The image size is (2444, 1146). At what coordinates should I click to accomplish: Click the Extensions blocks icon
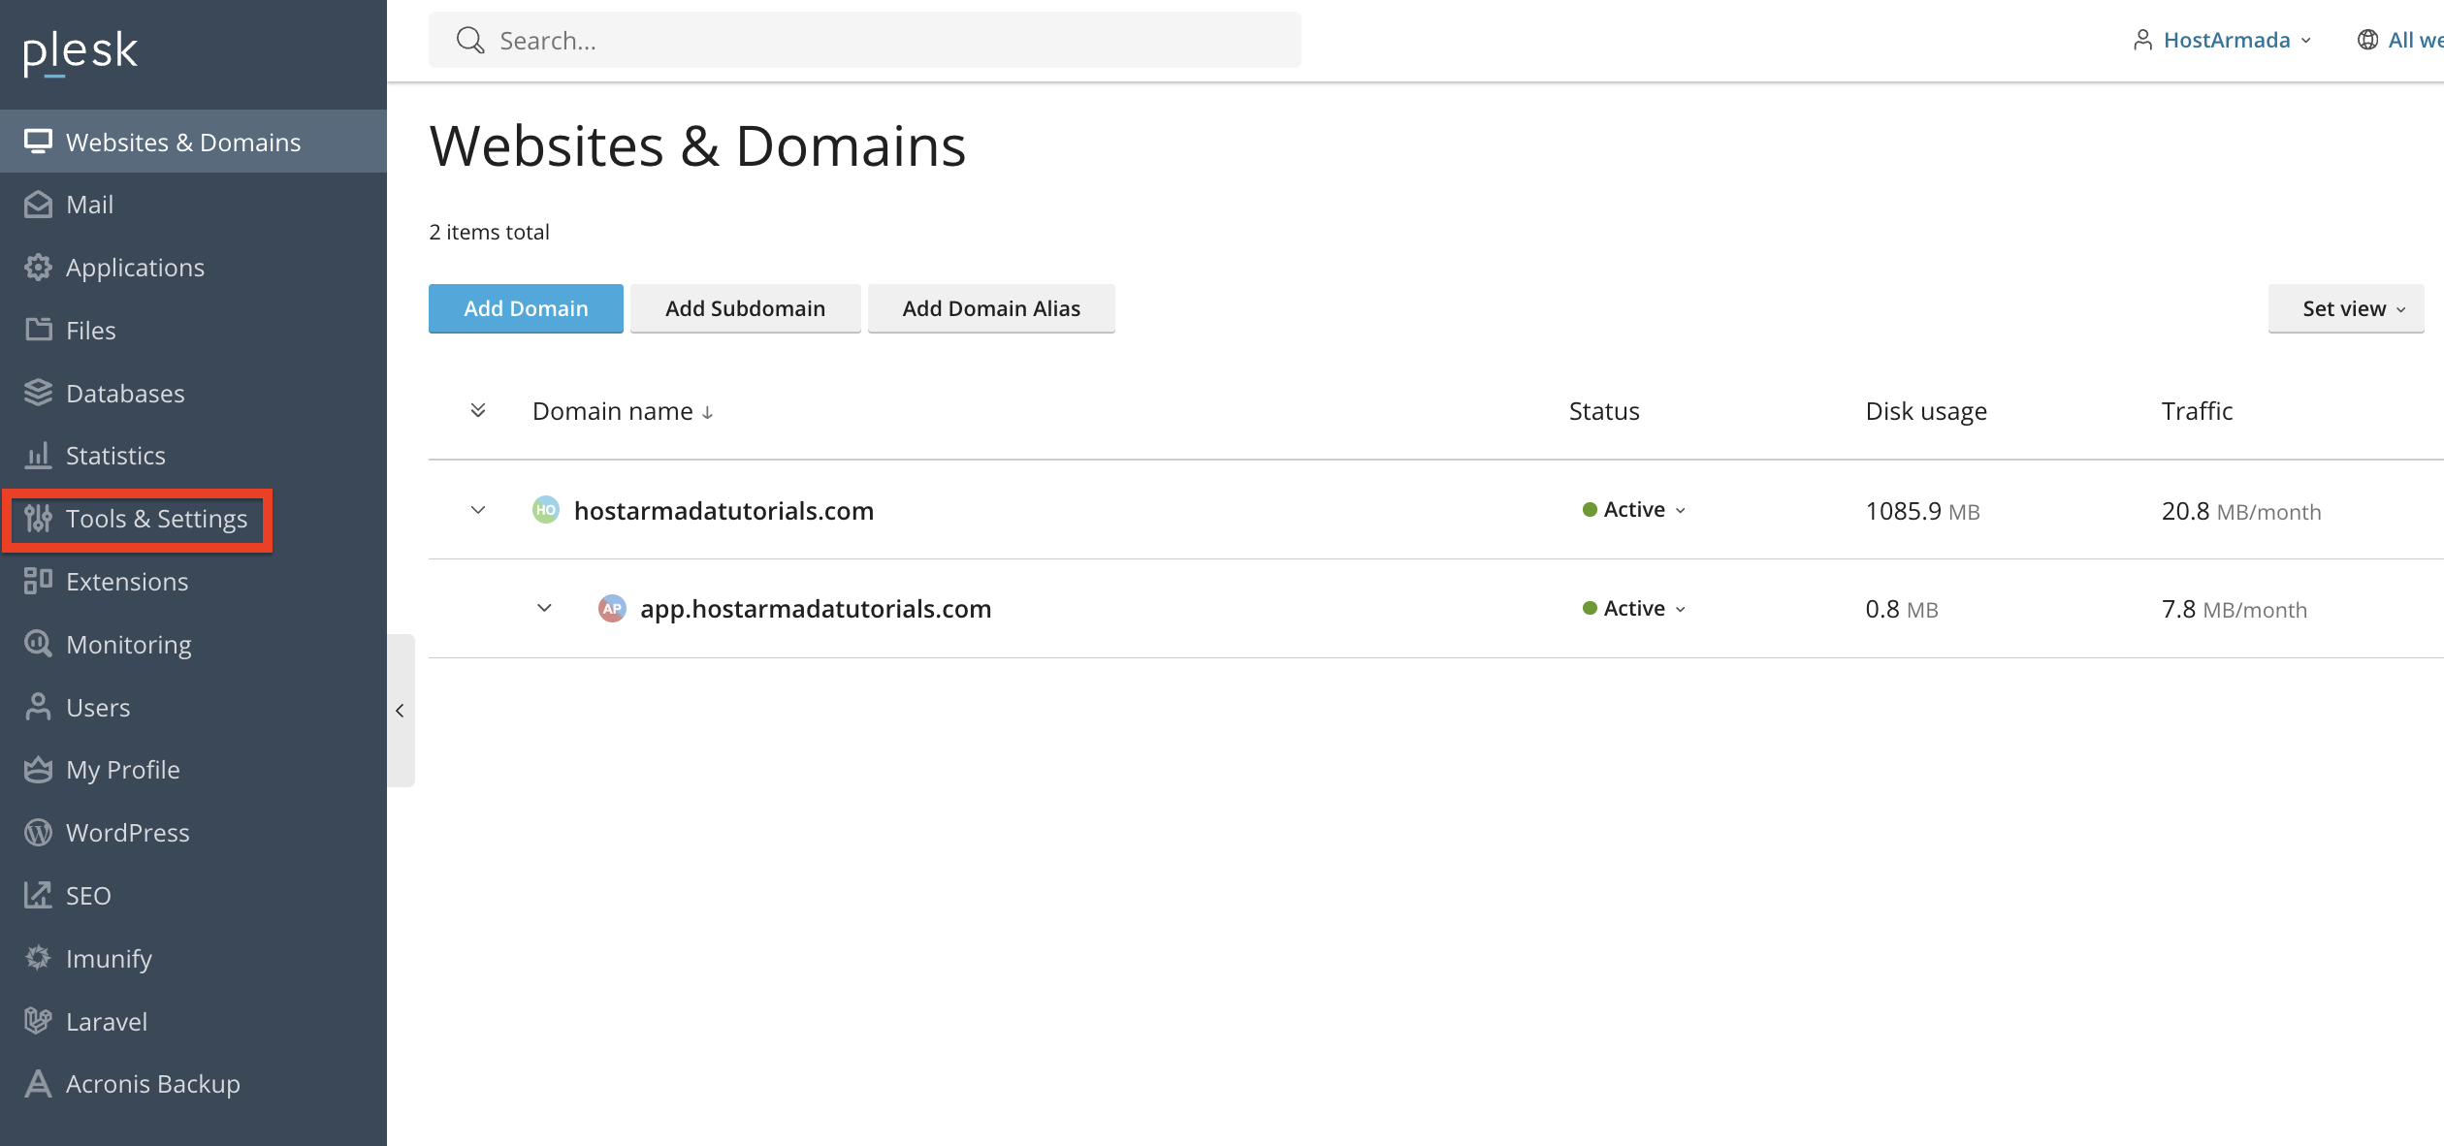click(38, 581)
